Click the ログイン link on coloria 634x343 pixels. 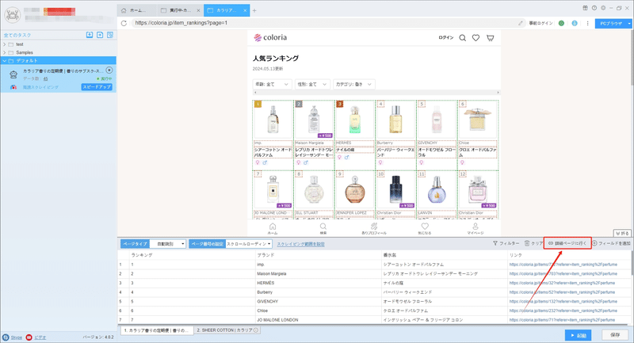click(x=446, y=37)
